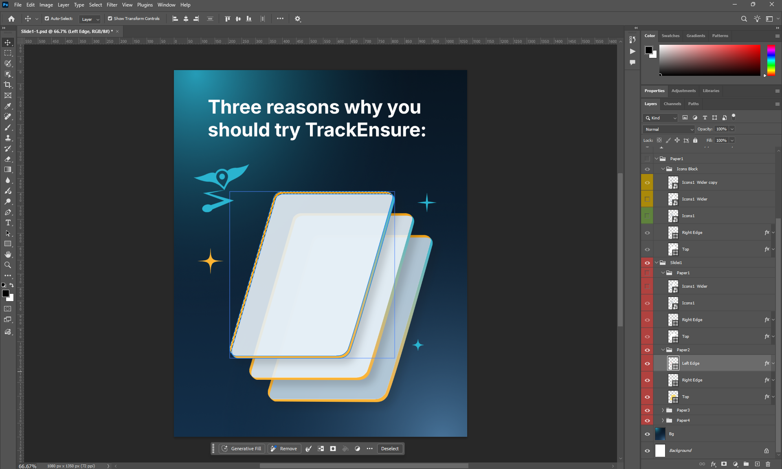782x469 pixels.
Task: Select the Brush tool
Action: point(8,127)
